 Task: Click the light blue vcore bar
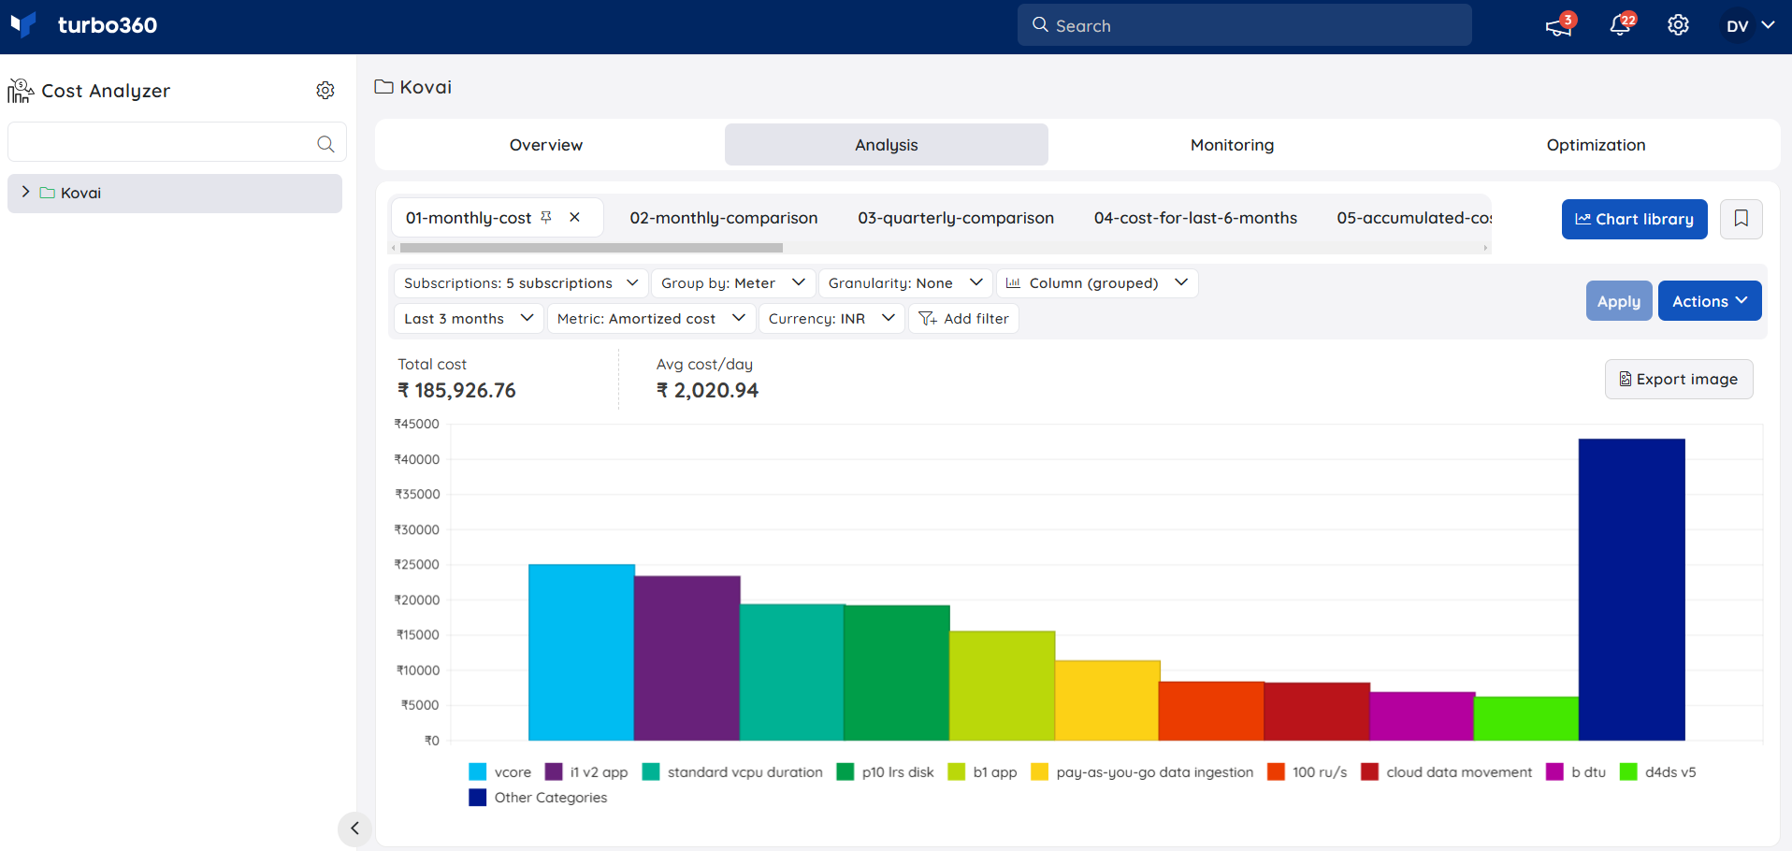(581, 652)
